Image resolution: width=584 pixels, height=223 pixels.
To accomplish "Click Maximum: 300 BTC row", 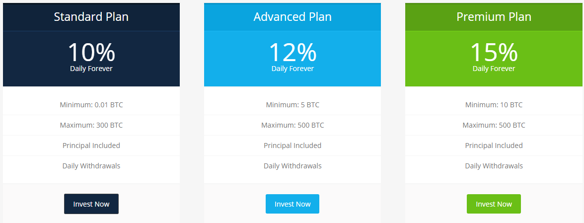I will click(91, 125).
